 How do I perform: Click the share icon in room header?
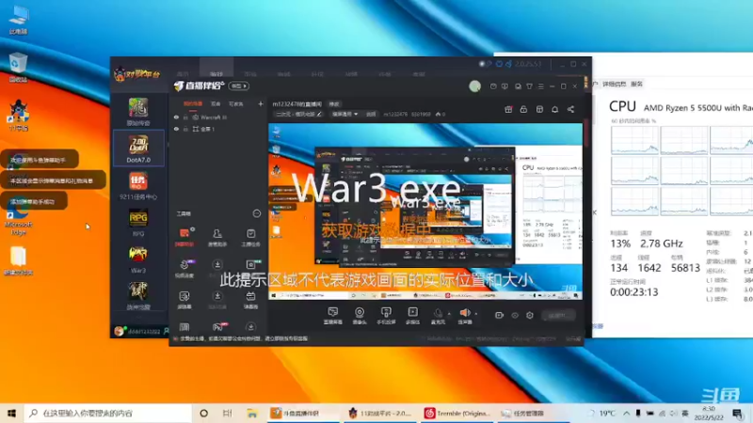570,109
